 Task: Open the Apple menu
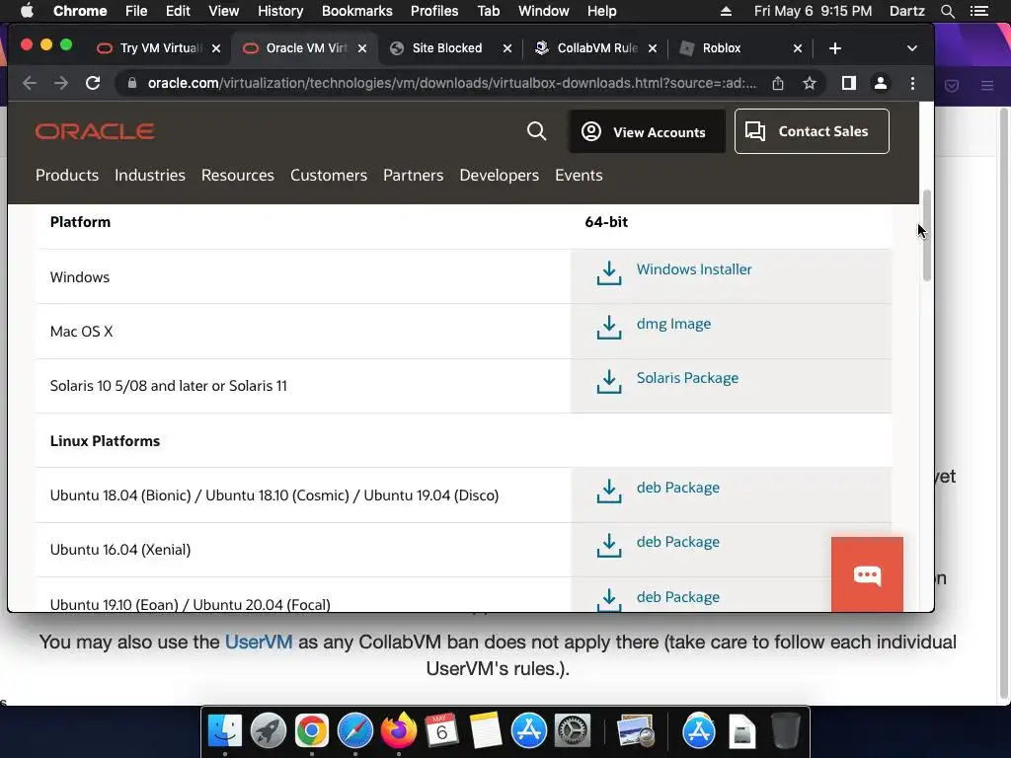click(x=27, y=11)
